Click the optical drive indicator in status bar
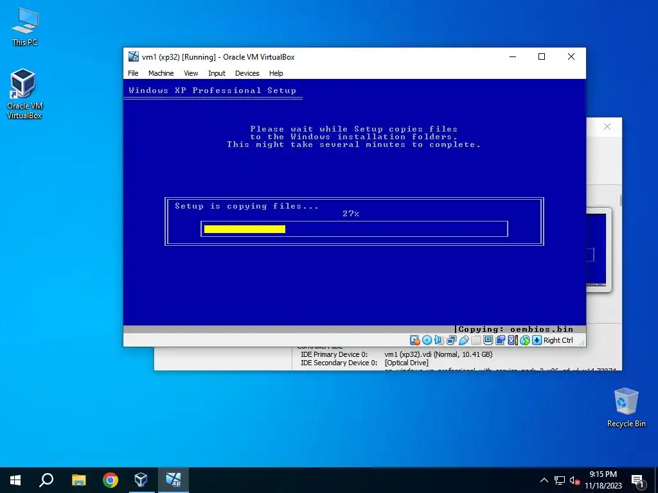 [427, 340]
